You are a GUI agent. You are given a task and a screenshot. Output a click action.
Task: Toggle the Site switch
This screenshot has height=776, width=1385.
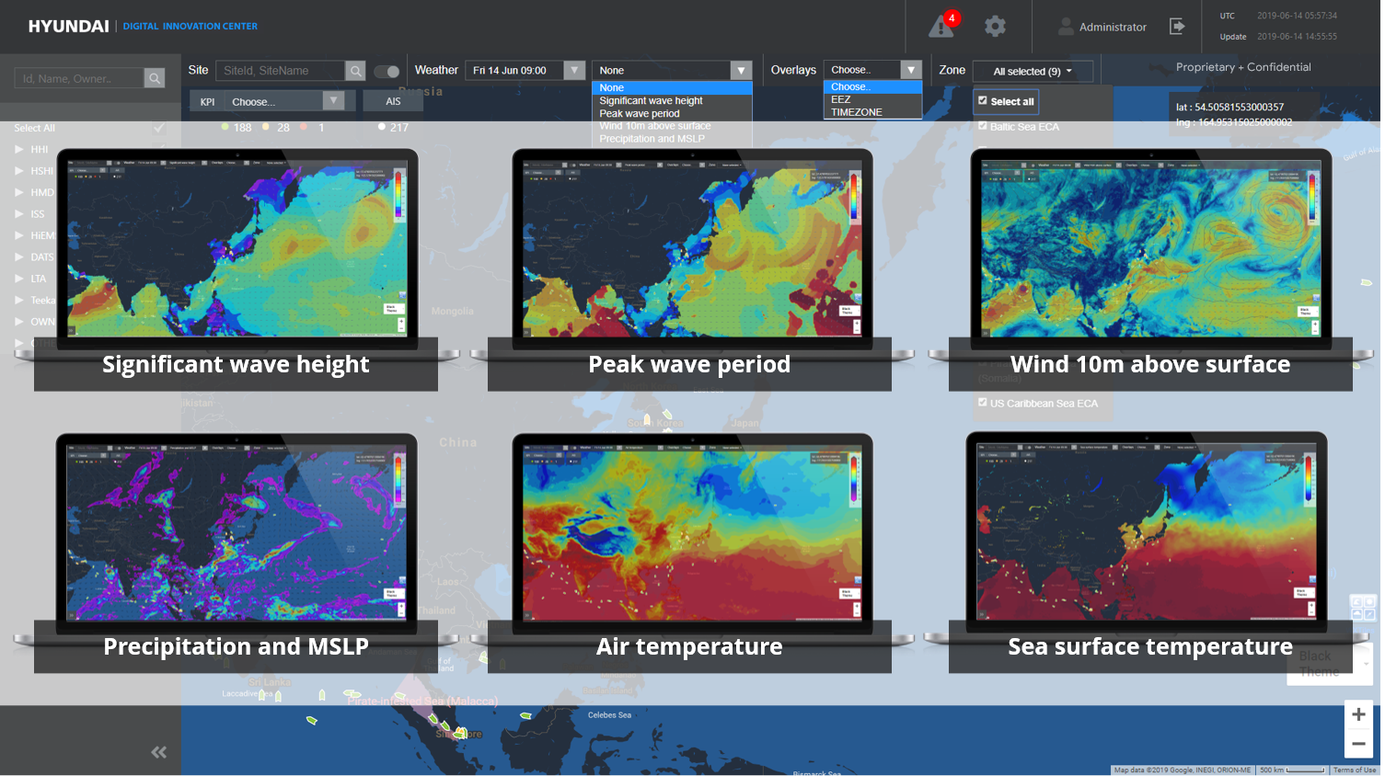387,71
